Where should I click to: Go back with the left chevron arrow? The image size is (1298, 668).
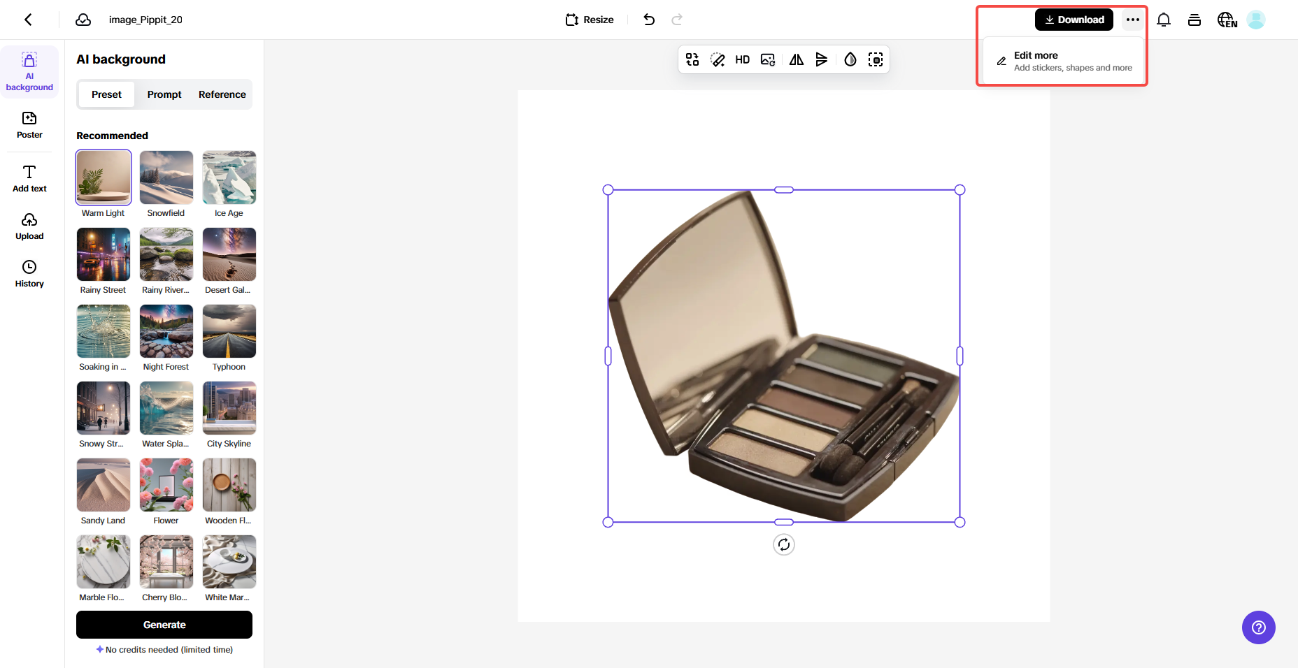[x=28, y=20]
